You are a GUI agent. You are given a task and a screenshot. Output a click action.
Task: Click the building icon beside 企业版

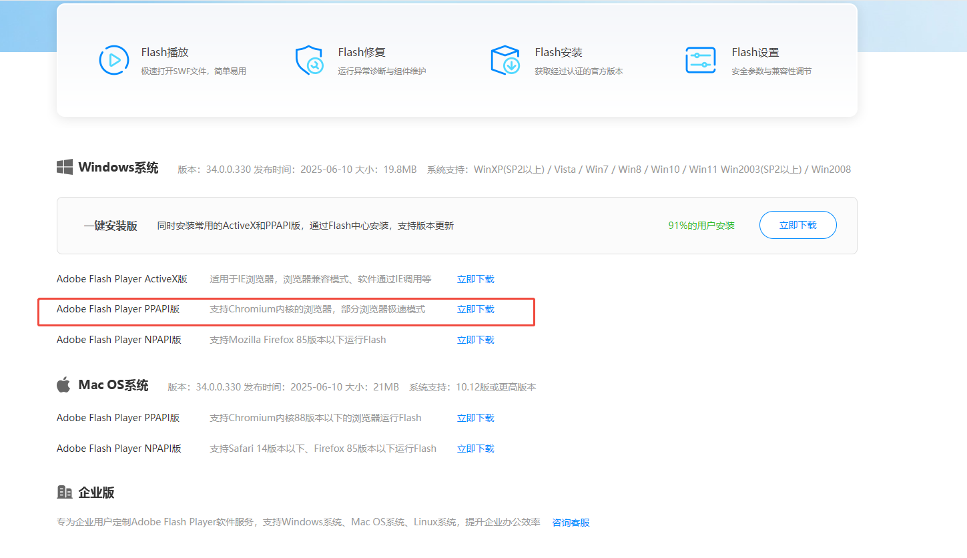[x=64, y=492]
